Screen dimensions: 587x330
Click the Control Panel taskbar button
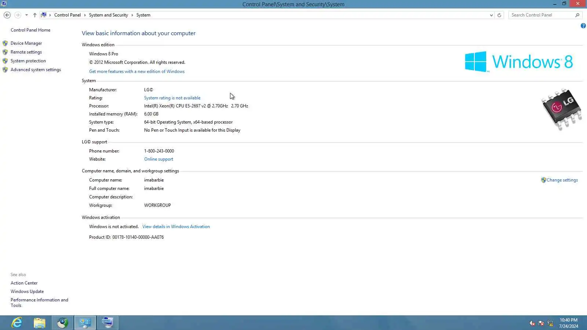coord(85,323)
